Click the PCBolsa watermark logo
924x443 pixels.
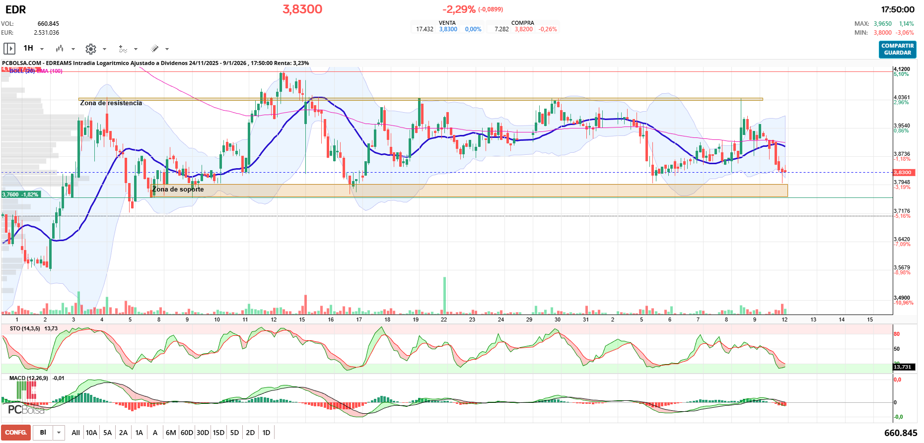coord(26,410)
